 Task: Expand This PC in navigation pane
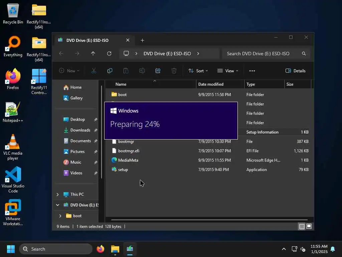click(x=57, y=194)
